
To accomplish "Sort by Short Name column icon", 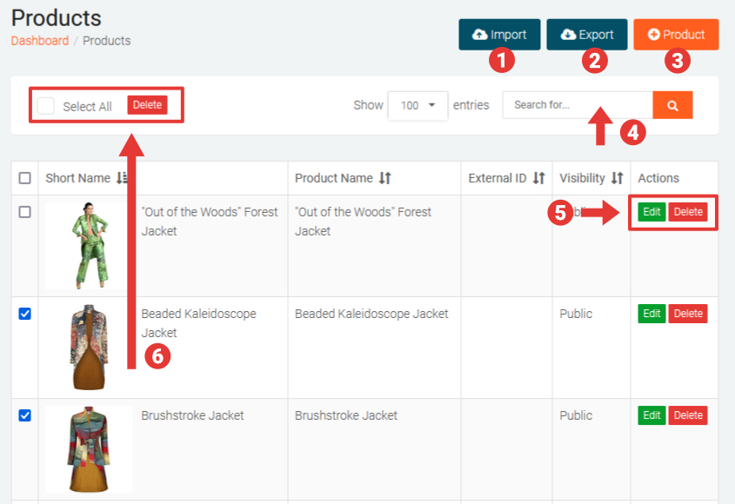I will (x=122, y=178).
